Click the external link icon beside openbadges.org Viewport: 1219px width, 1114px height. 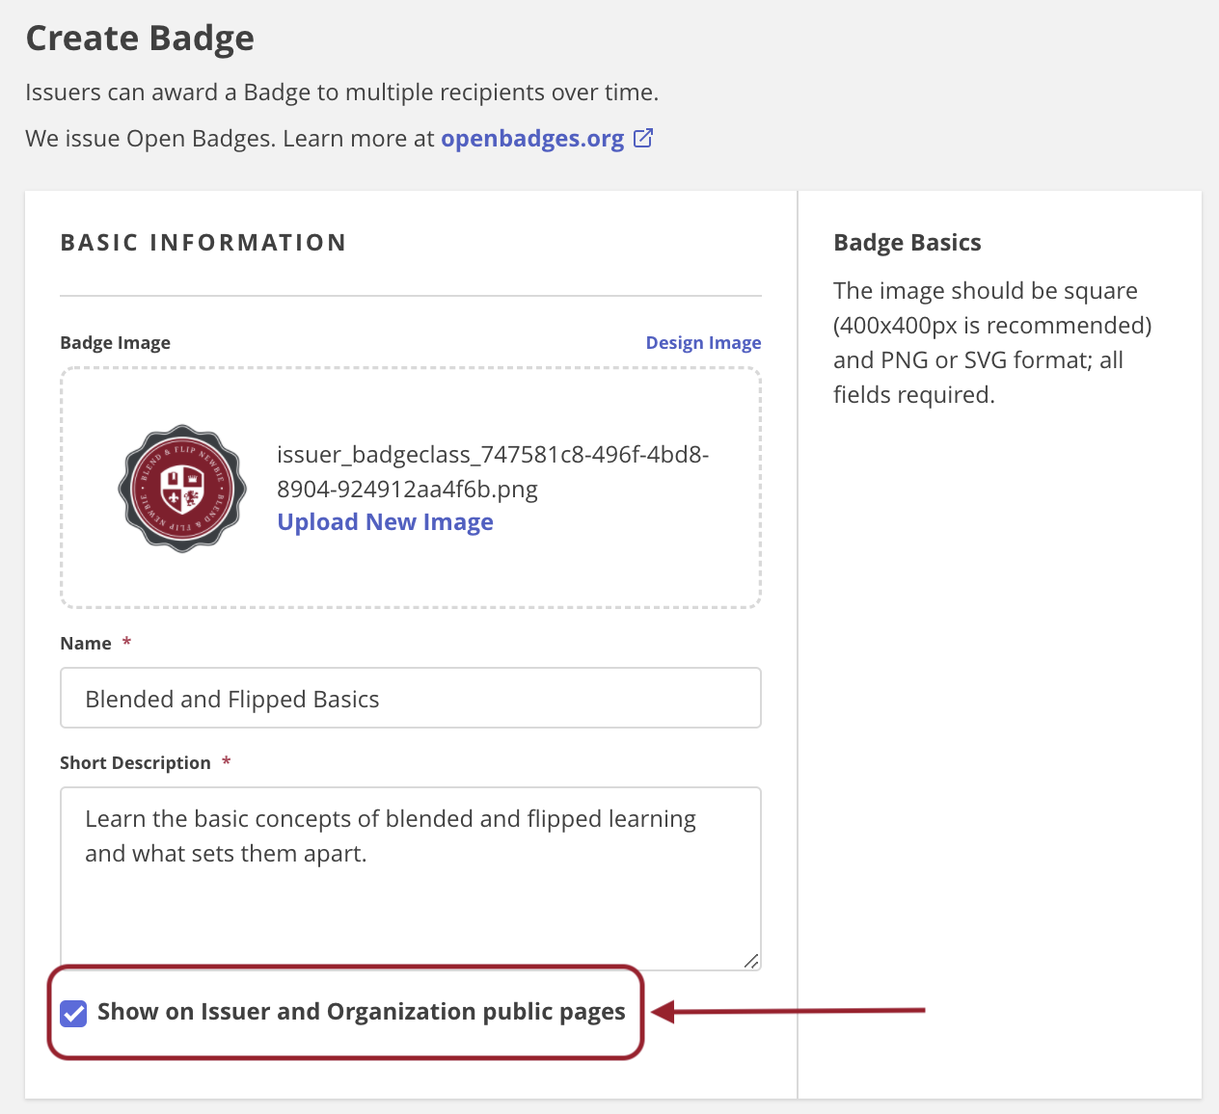coord(643,139)
